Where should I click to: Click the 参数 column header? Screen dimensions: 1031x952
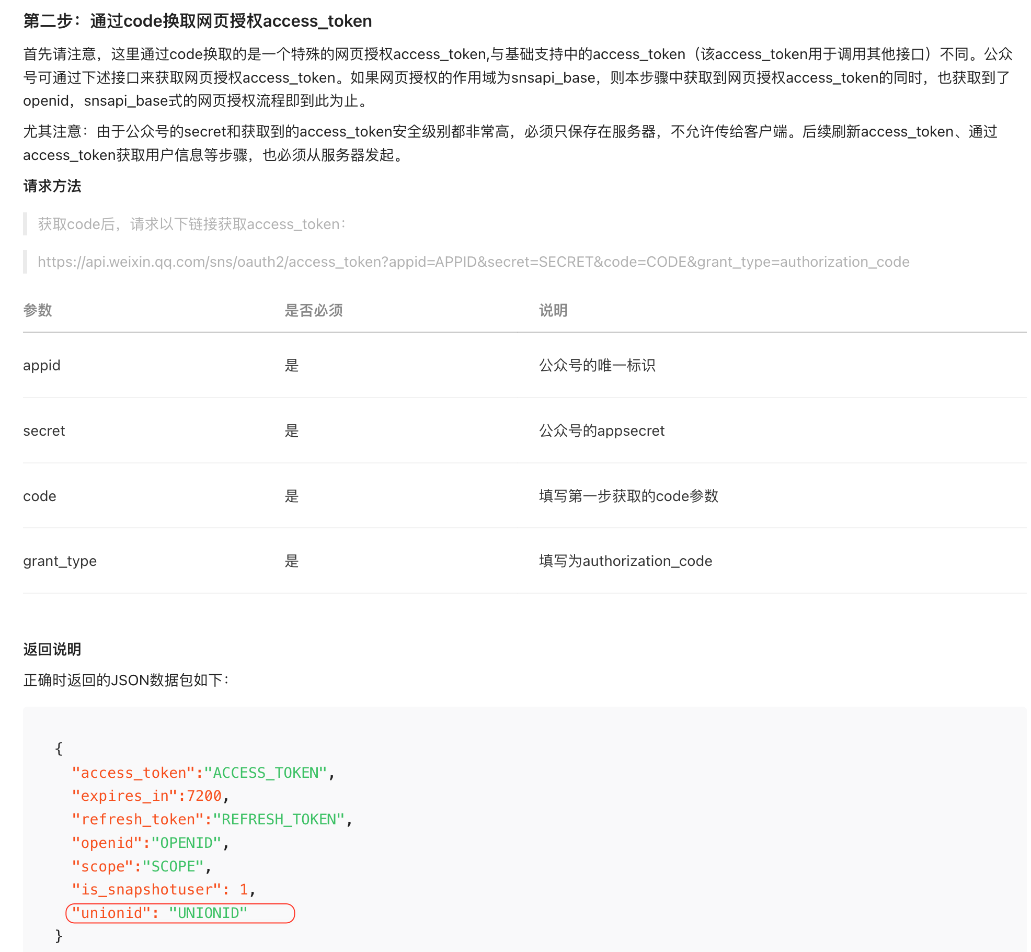coord(38,310)
